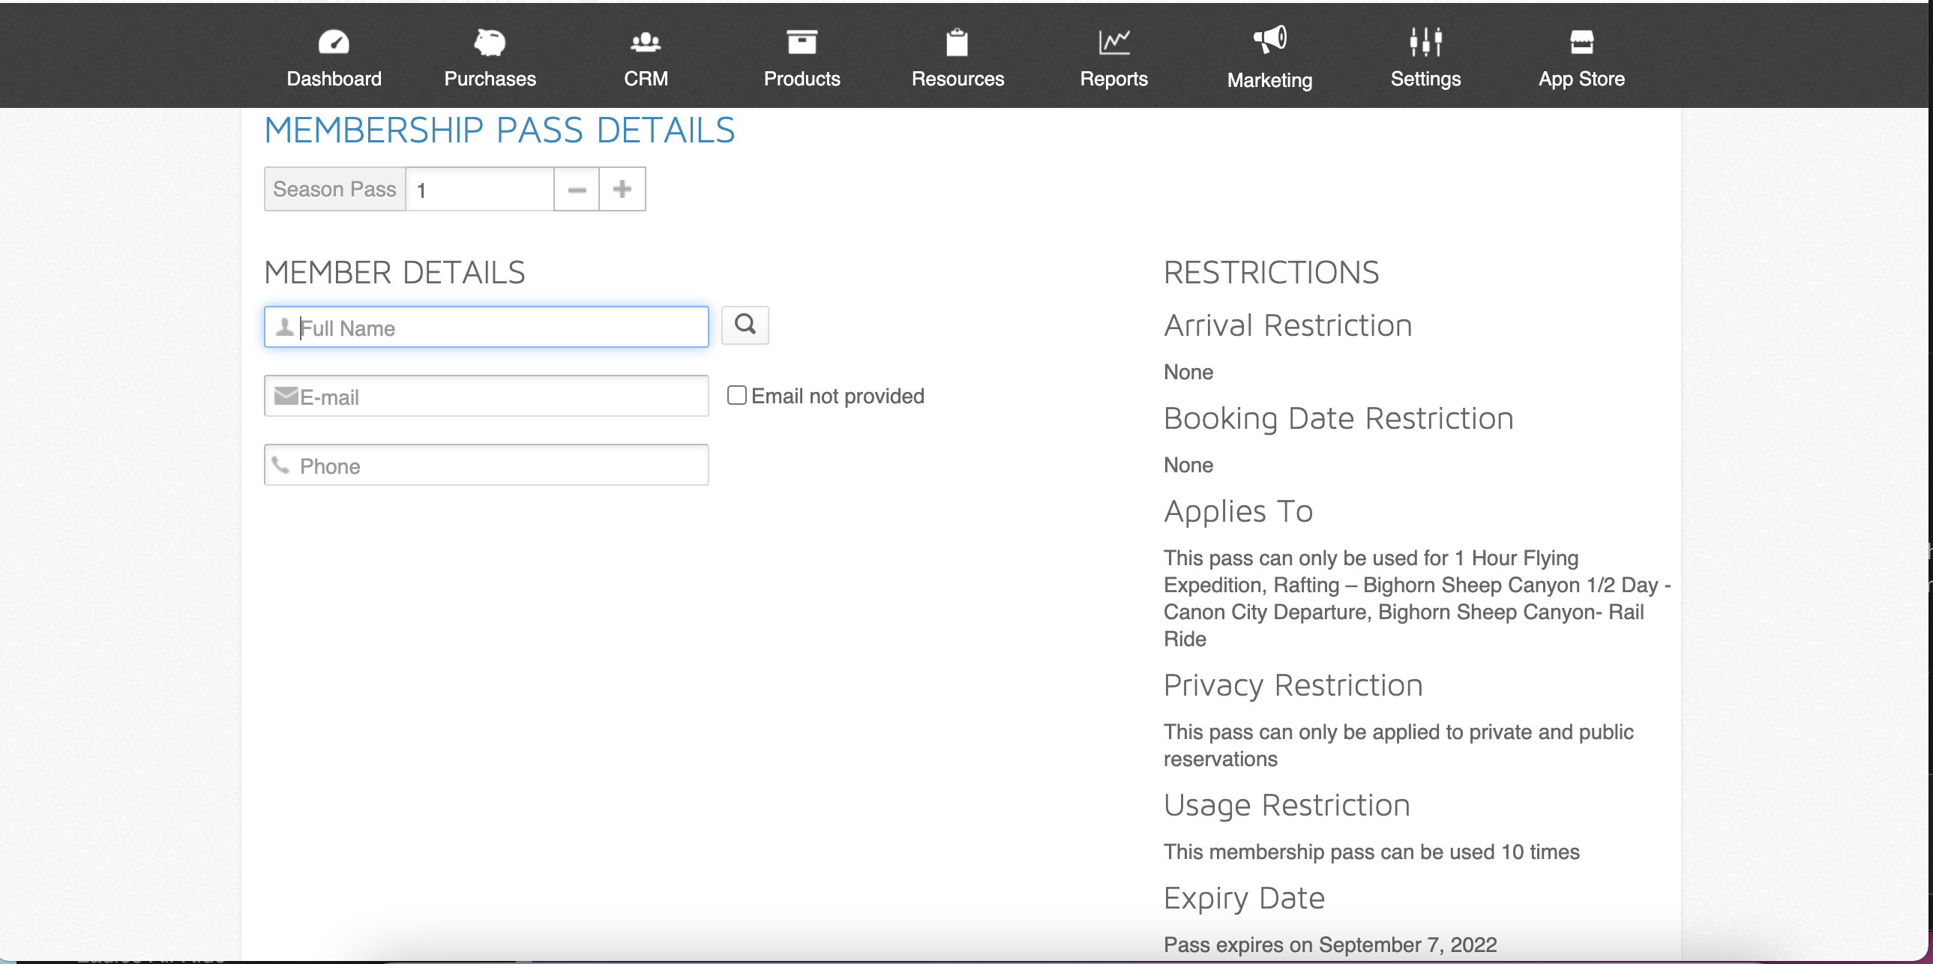The image size is (1933, 964).
Task: Click the Membership Pass Details heading
Action: click(500, 130)
